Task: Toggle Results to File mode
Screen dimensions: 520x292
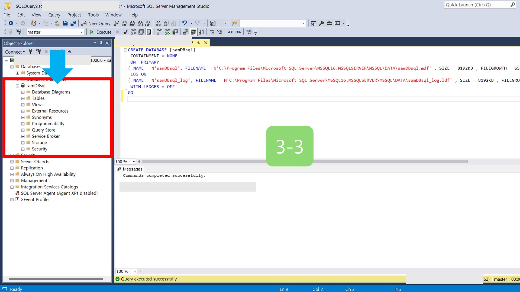Action: [x=202, y=32]
